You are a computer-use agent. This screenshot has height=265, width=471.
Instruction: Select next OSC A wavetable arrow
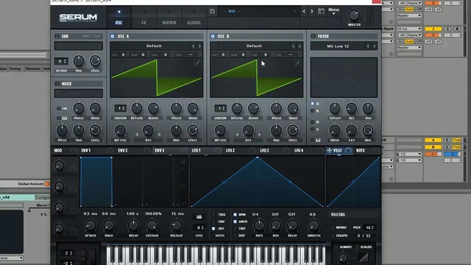[x=199, y=46]
